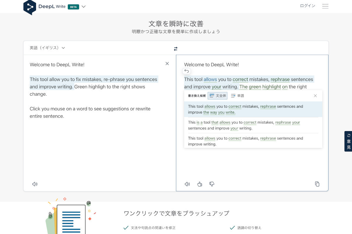Click the swap languages arrows icon
This screenshot has height=234, width=352.
pos(176,49)
